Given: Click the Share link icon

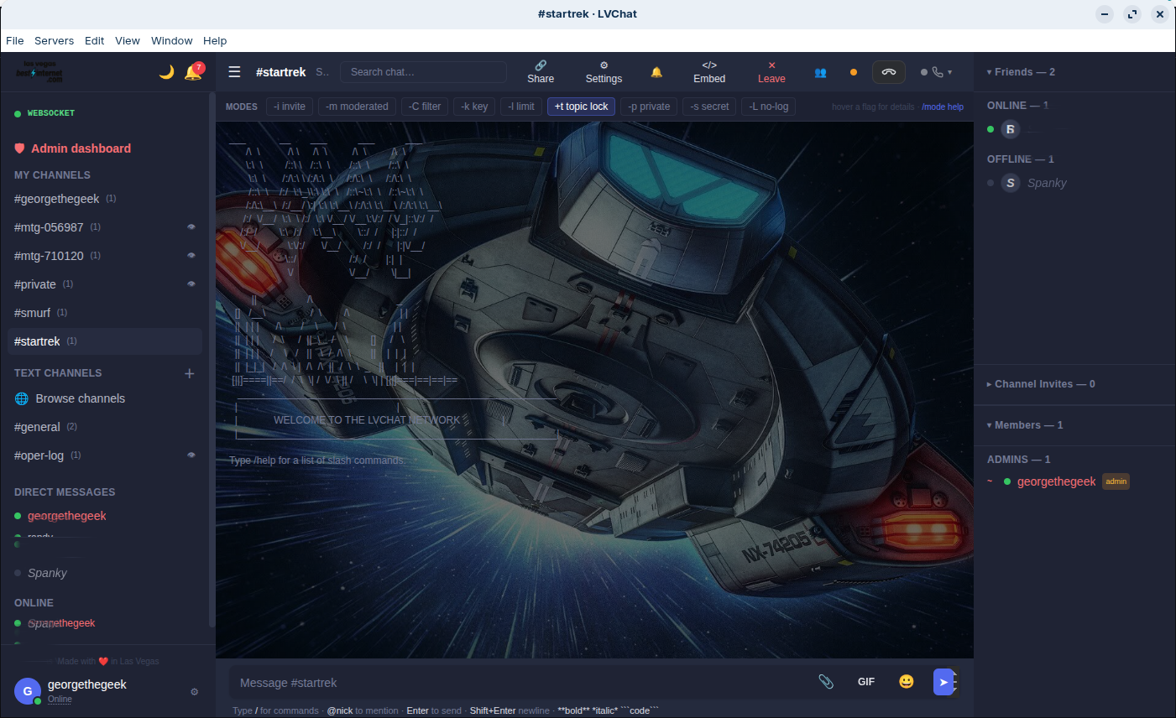Looking at the screenshot, I should pyautogui.click(x=541, y=72).
